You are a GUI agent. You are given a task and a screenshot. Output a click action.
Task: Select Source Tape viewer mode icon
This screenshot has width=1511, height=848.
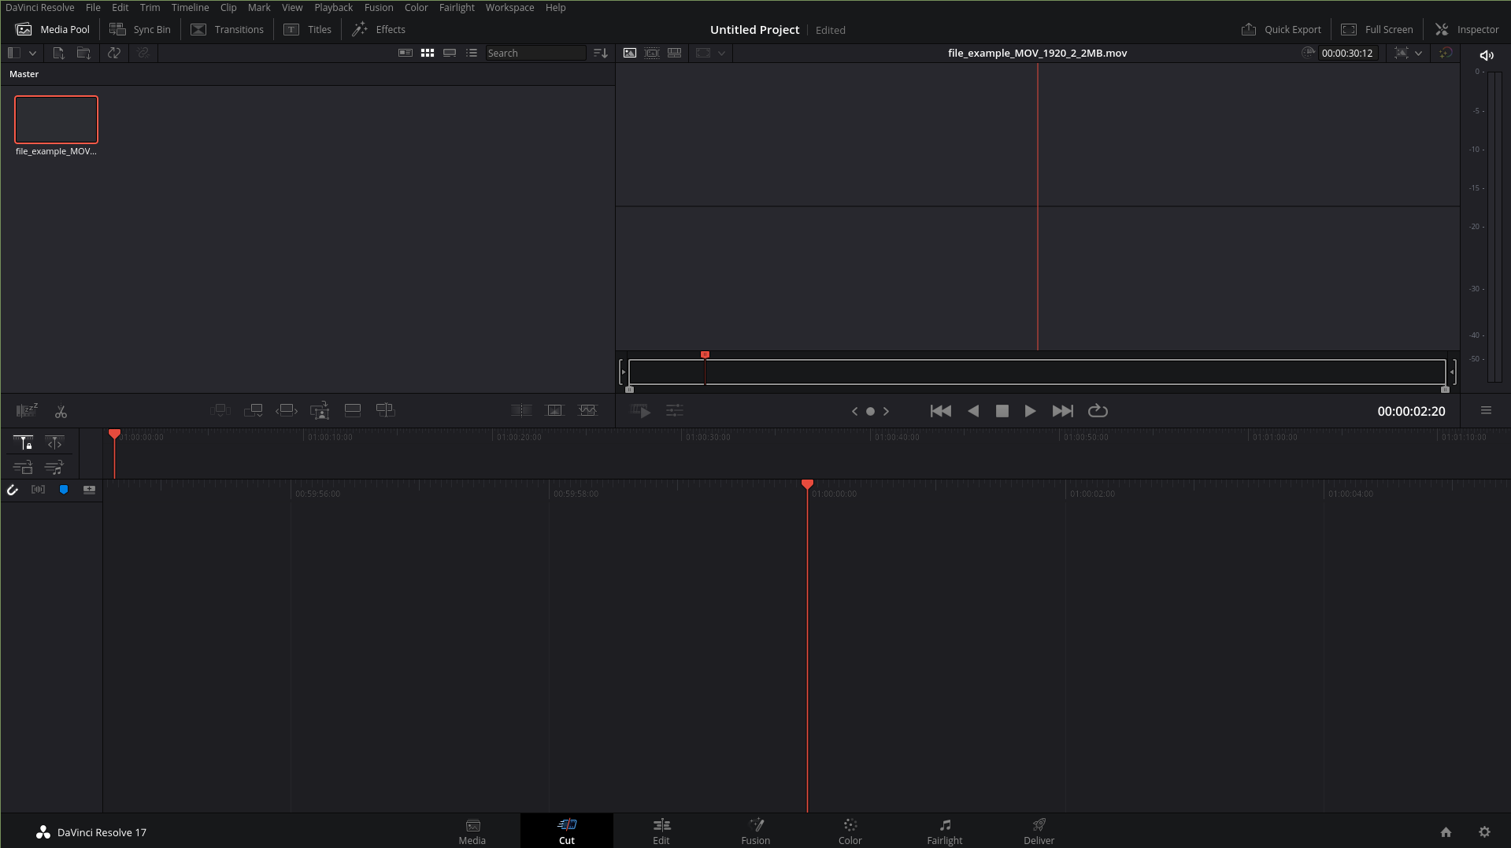[x=652, y=53]
